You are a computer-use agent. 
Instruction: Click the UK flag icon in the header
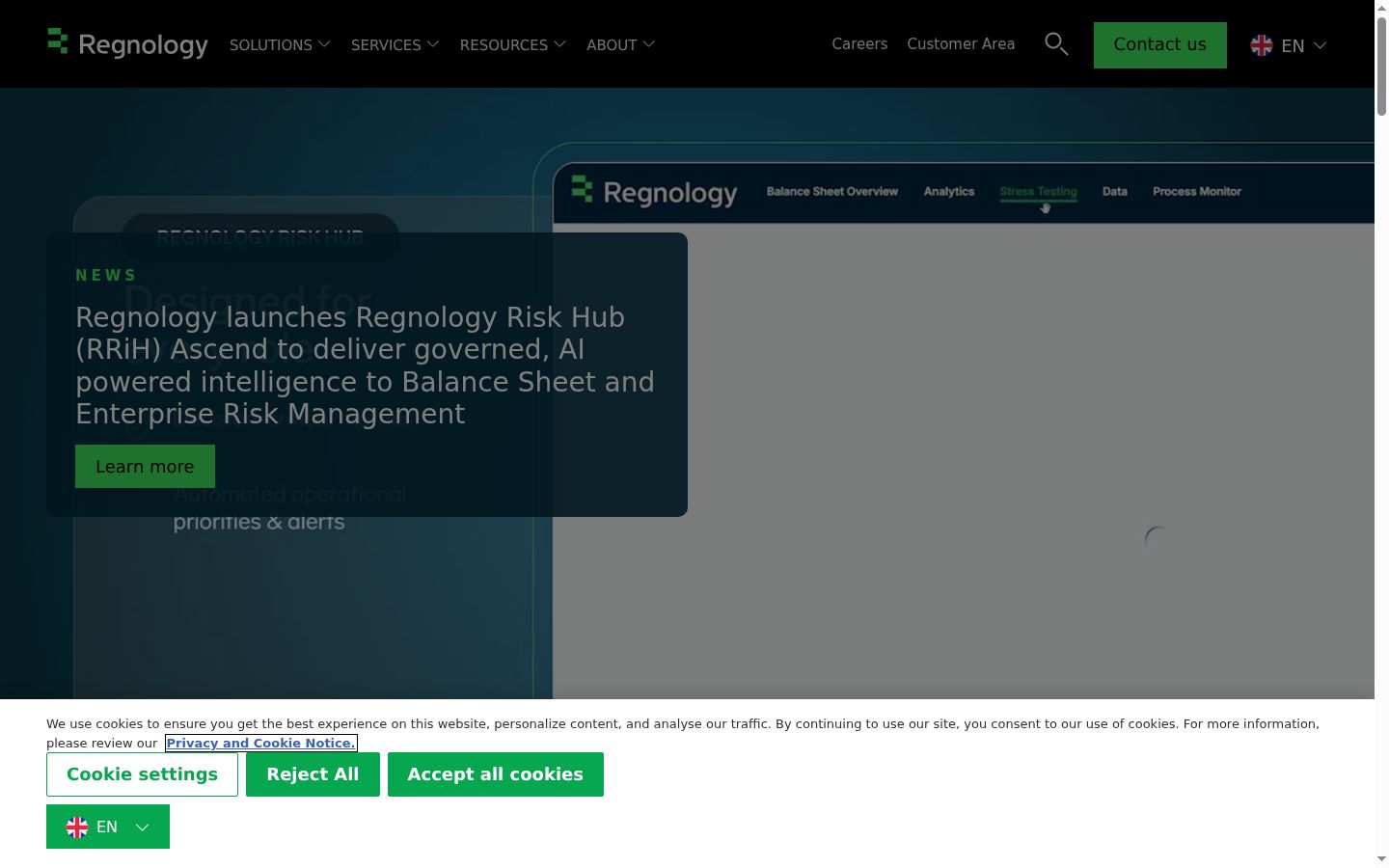coord(1262,45)
